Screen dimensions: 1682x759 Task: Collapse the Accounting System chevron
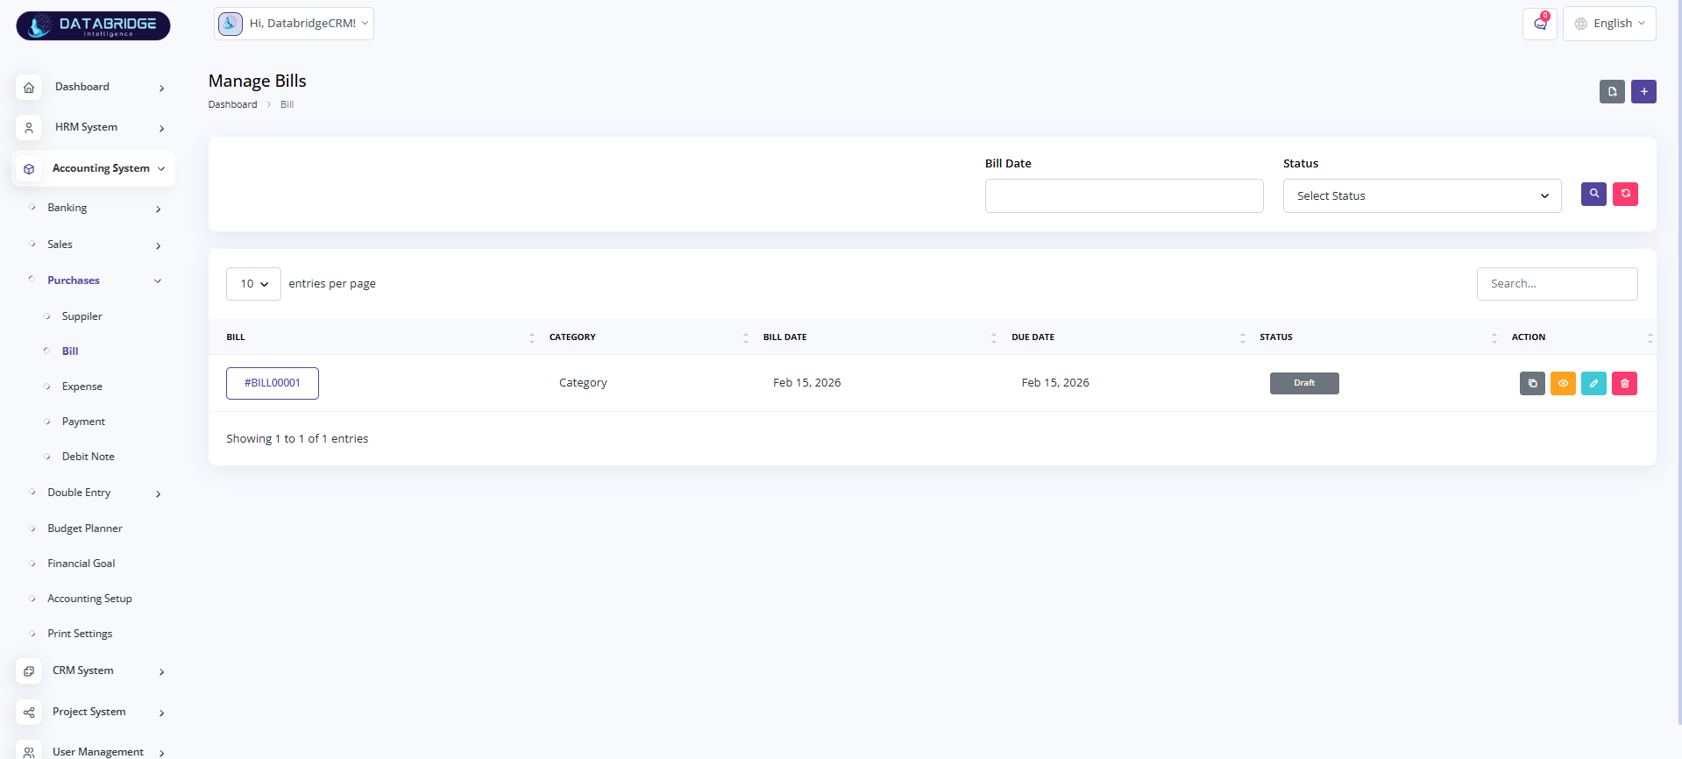tap(161, 168)
